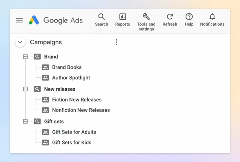Select the Gift Sets for Adults ad group
The width and height of the screenshot is (240, 162).
coord(74,132)
